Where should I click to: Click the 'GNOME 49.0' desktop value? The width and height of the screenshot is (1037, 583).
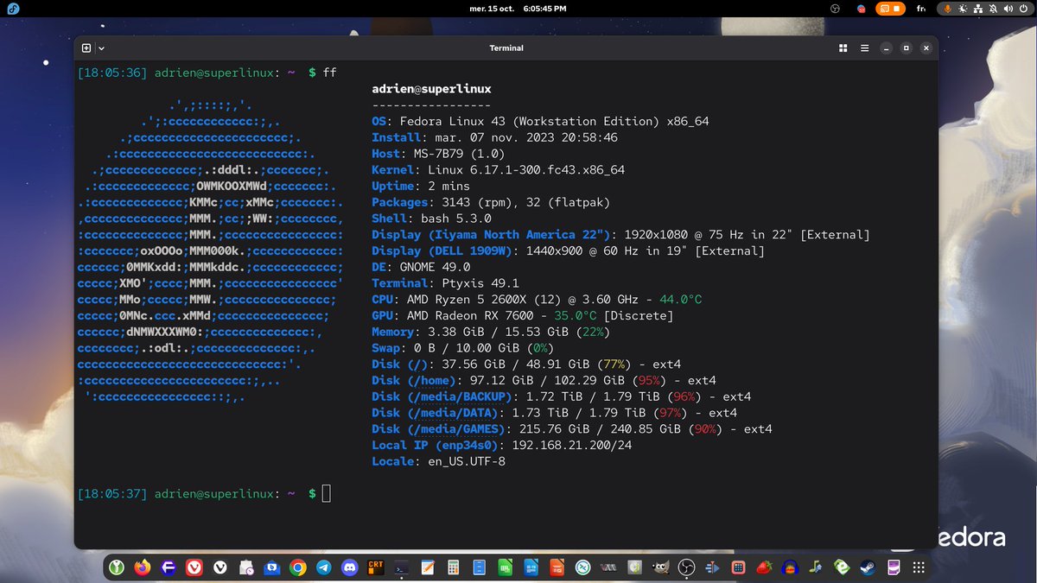435,267
